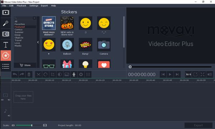215x129 pixels.
Task: Select the heart-eyes emoji sticker
Action: pyautogui.click(x=49, y=45)
